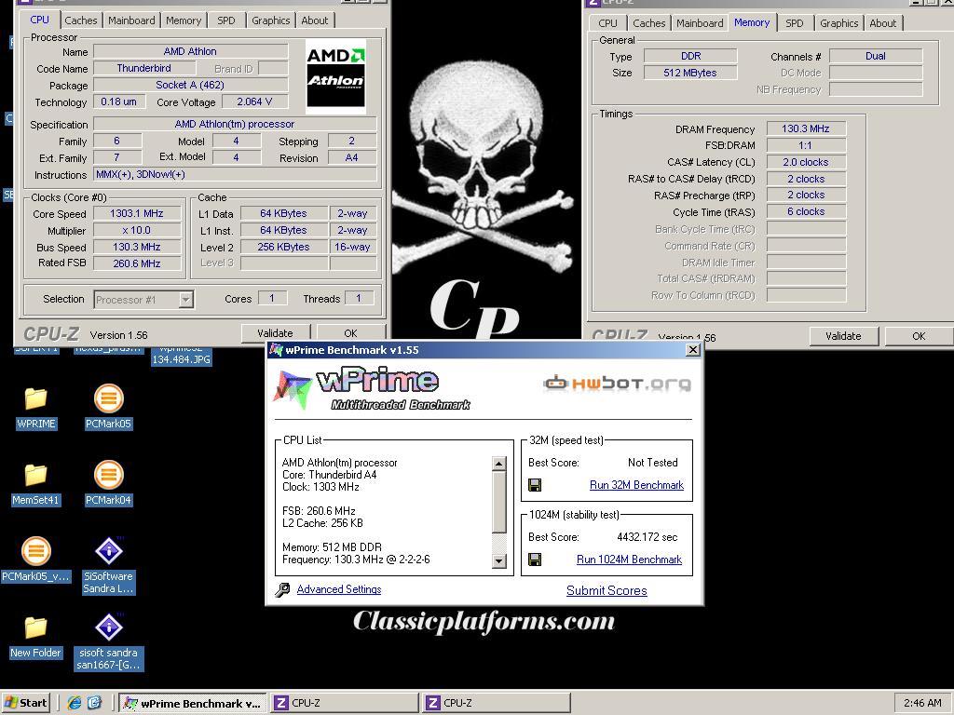Switch to Mainboard tab in left CPU-Z

[131, 20]
